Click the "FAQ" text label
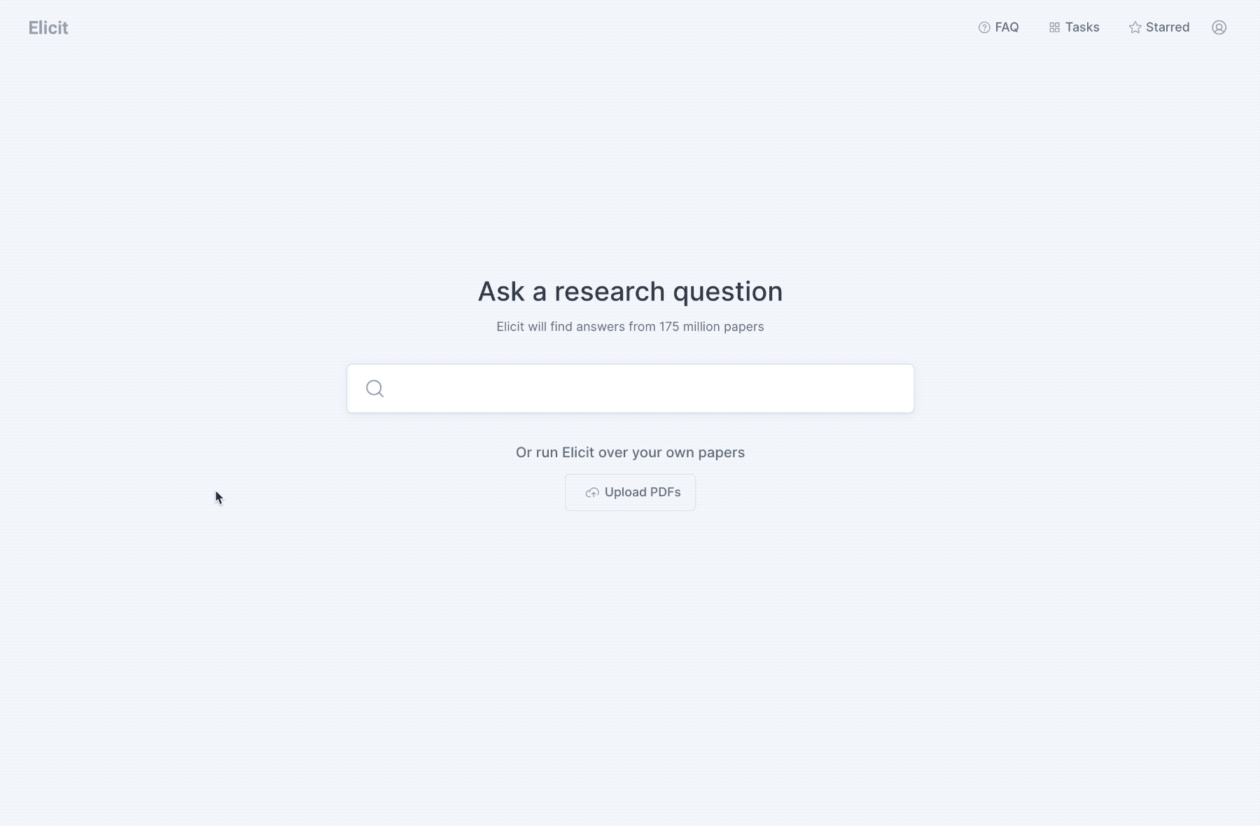Viewport: 1260px width, 826px height. pyautogui.click(x=1007, y=27)
